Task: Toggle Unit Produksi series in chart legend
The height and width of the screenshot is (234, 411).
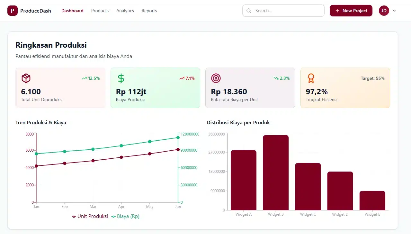Action: (90, 216)
